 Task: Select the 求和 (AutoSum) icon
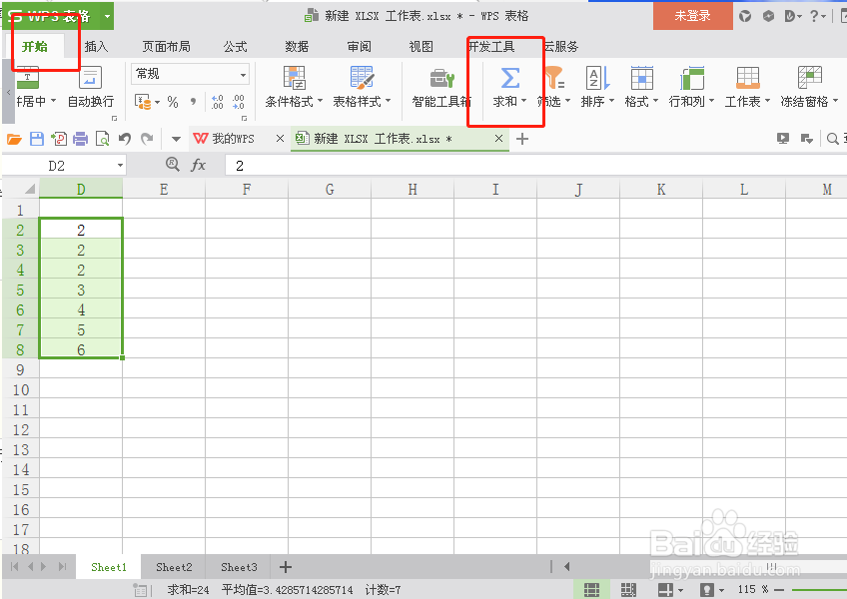pyautogui.click(x=509, y=80)
